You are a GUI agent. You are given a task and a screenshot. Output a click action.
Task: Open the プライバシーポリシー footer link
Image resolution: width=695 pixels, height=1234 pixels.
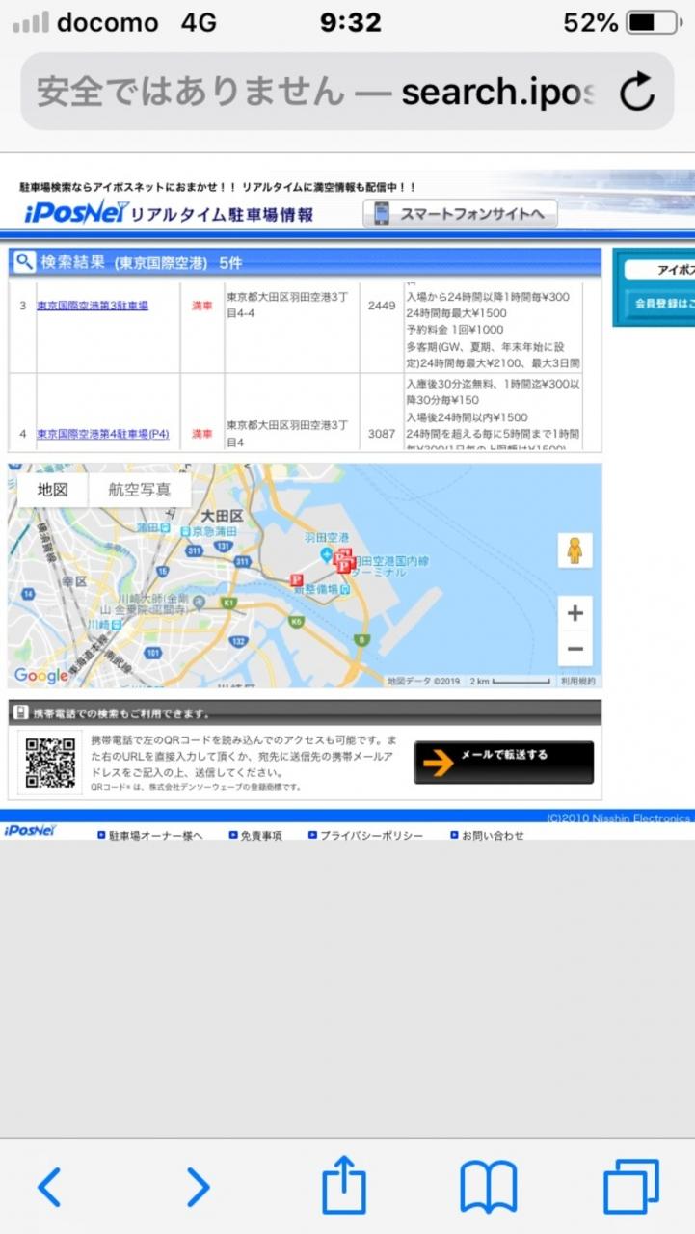click(371, 835)
